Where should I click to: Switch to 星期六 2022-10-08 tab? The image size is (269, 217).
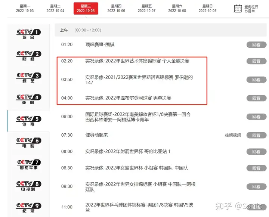click(177, 9)
